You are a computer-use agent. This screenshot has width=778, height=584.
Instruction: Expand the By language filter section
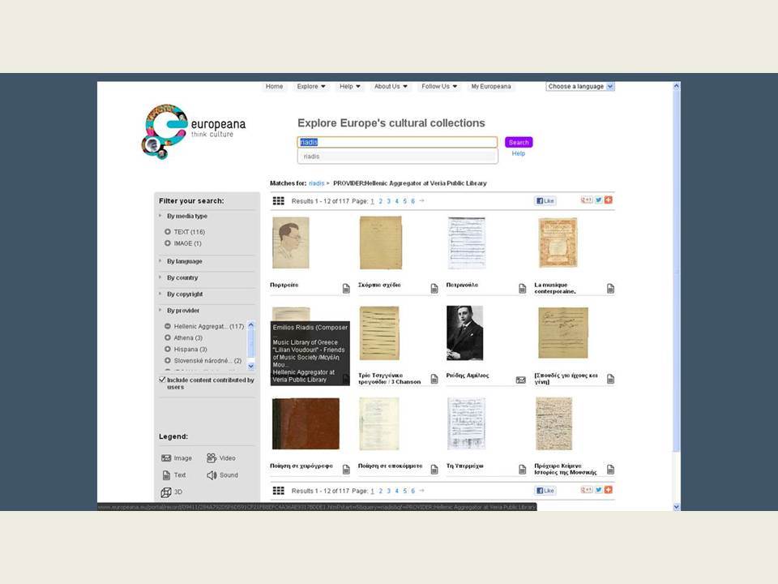pos(185,261)
